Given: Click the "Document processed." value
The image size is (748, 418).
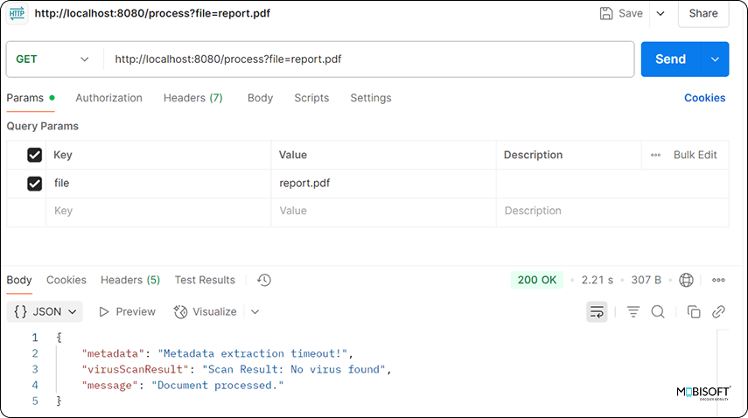Looking at the screenshot, I should tap(218, 385).
